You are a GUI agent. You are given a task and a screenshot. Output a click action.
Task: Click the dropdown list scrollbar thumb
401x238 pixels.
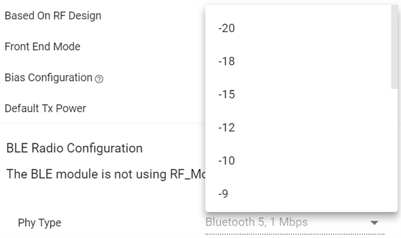pos(394,47)
